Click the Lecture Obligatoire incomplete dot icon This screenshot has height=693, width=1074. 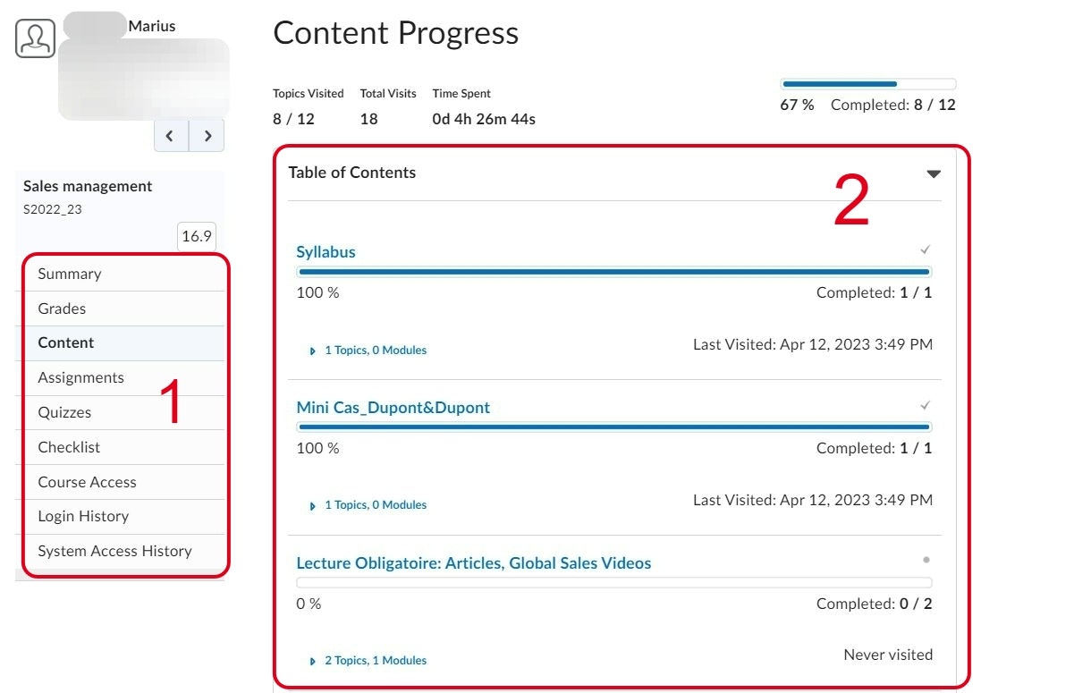tap(926, 561)
